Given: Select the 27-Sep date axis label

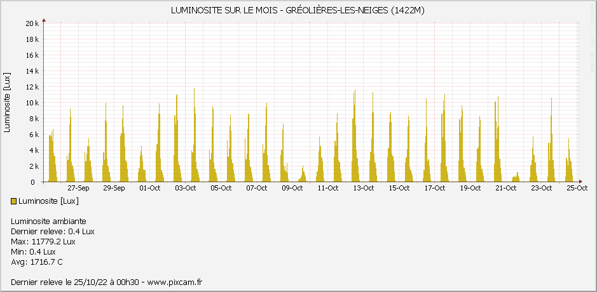Looking at the screenshot, I should (x=78, y=188).
